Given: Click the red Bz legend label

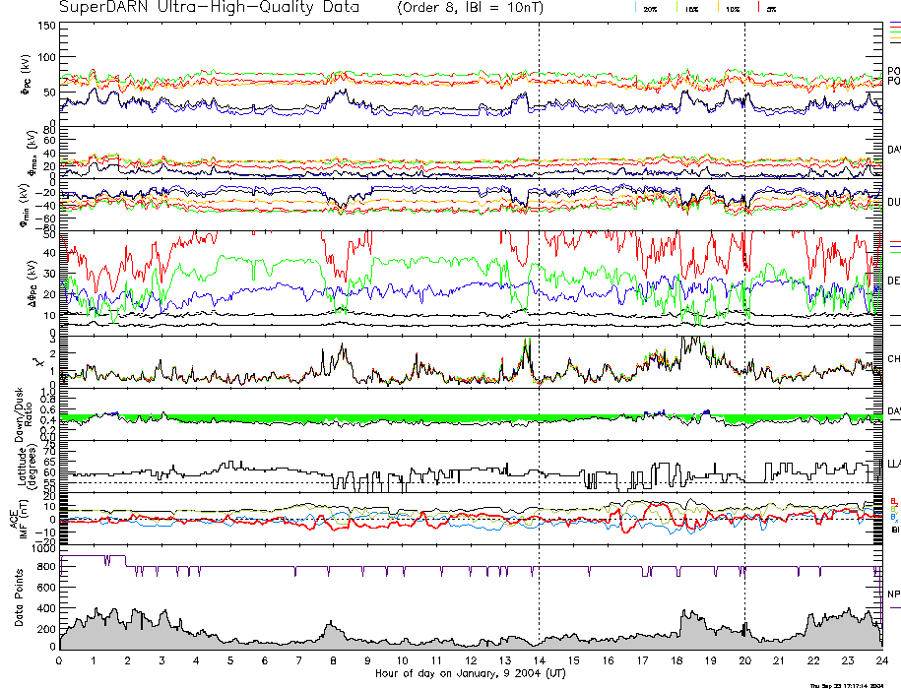Looking at the screenshot, I should point(894,501).
